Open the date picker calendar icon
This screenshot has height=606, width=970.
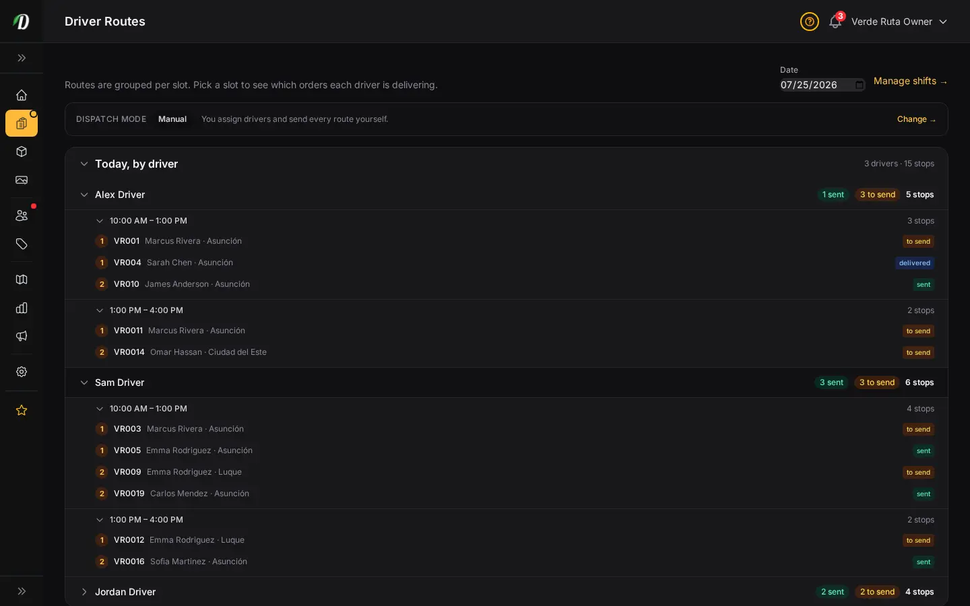coord(859,85)
